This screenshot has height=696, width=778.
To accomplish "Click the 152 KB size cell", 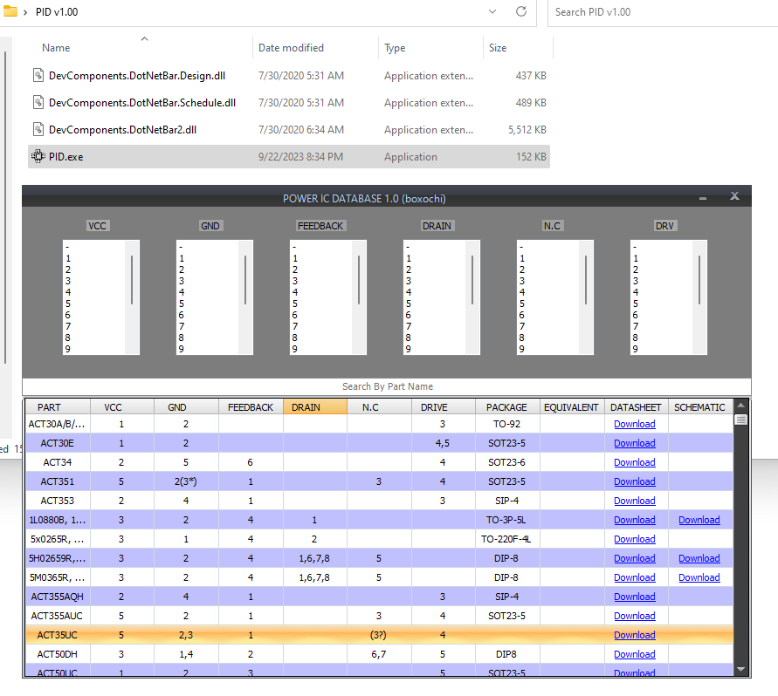I will point(531,157).
